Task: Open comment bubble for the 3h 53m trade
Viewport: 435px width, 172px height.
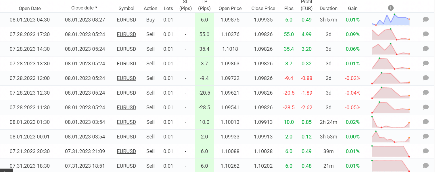Action: (426, 136)
